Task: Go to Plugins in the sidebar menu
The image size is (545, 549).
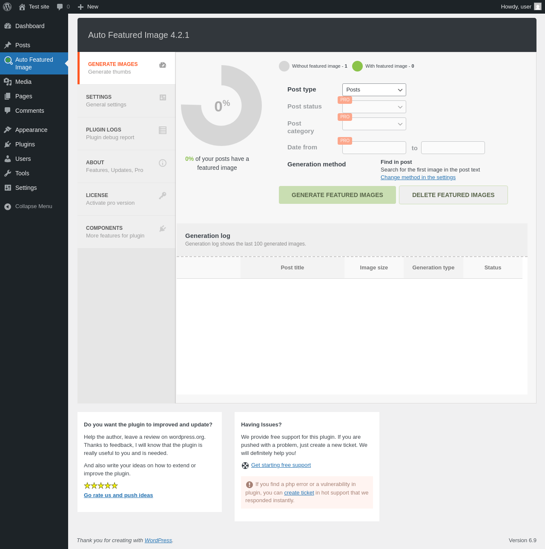Action: (x=25, y=144)
